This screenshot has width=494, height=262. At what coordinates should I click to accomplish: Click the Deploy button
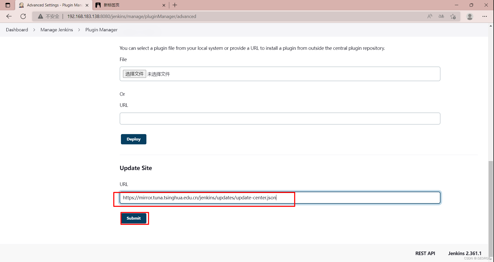tap(134, 139)
